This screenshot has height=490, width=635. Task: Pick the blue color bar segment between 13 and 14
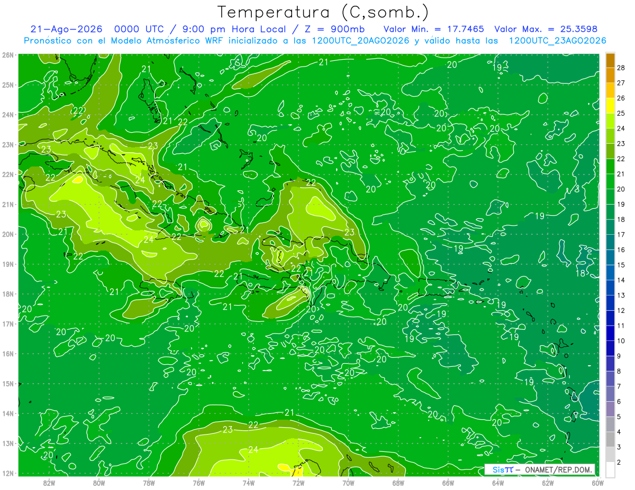[x=610, y=288]
